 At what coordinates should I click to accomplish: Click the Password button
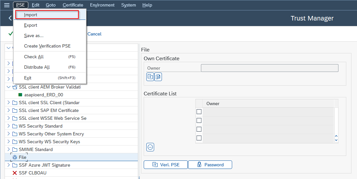pyautogui.click(x=210, y=165)
